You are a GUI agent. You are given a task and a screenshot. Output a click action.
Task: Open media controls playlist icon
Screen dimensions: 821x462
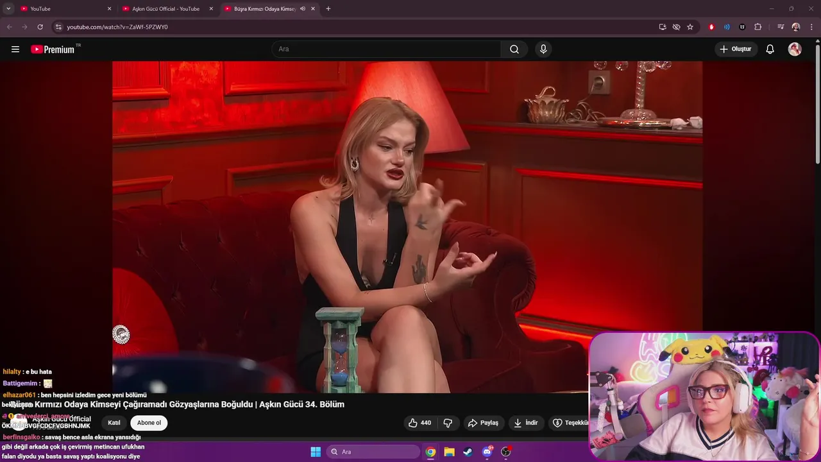[781, 27]
